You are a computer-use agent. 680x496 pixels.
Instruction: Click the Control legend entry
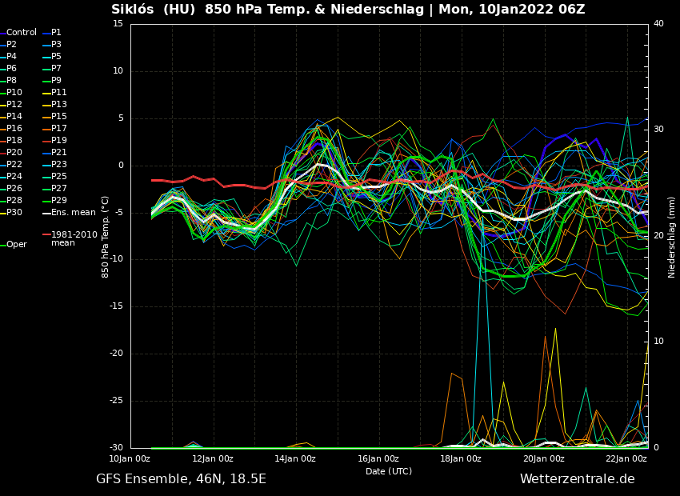coord(22,33)
